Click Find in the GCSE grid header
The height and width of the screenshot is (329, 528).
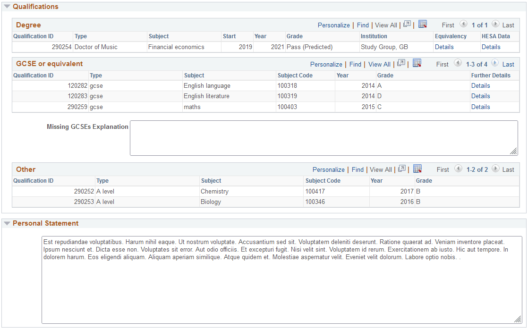point(355,64)
